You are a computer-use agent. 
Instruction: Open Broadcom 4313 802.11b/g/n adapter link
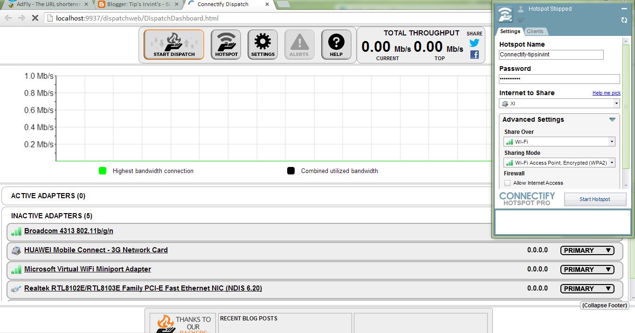coord(69,231)
